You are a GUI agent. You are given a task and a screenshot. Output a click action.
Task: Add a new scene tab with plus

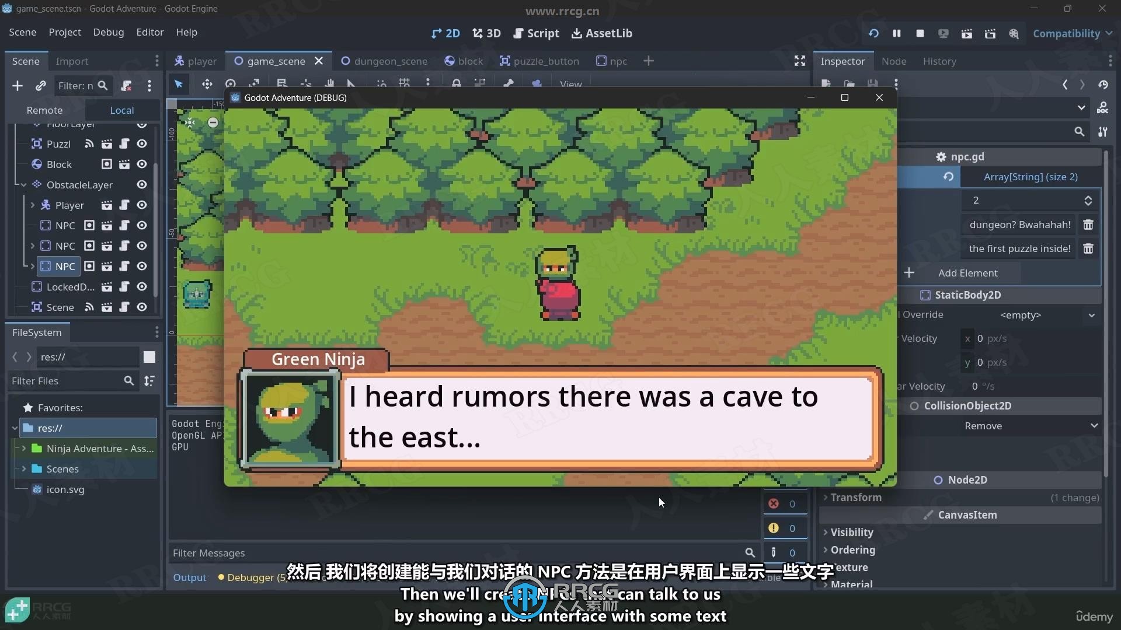(649, 61)
